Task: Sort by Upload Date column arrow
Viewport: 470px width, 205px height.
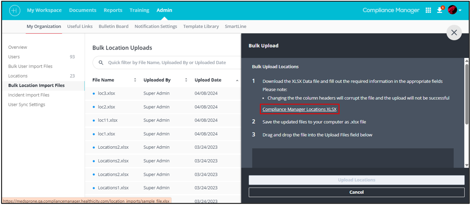Action: coord(237,80)
